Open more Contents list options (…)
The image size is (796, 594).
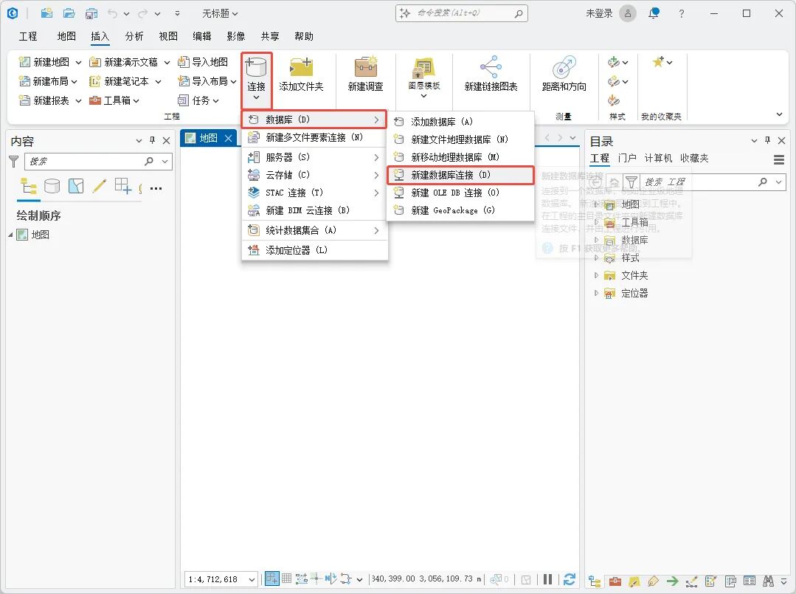(156, 188)
